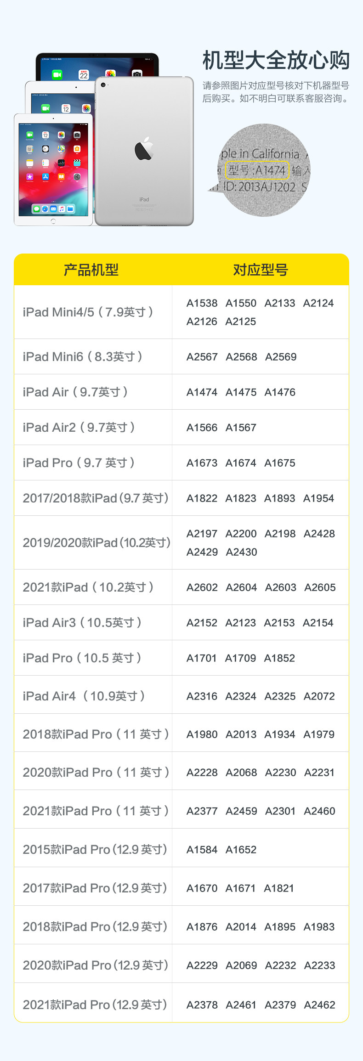Viewport: 363px width, 1061px height.
Task: Click the 机型大全放心购 heading
Action: pos(276,60)
